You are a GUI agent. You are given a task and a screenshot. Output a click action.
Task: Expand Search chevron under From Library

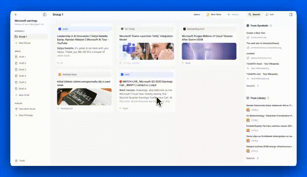pos(258,158)
